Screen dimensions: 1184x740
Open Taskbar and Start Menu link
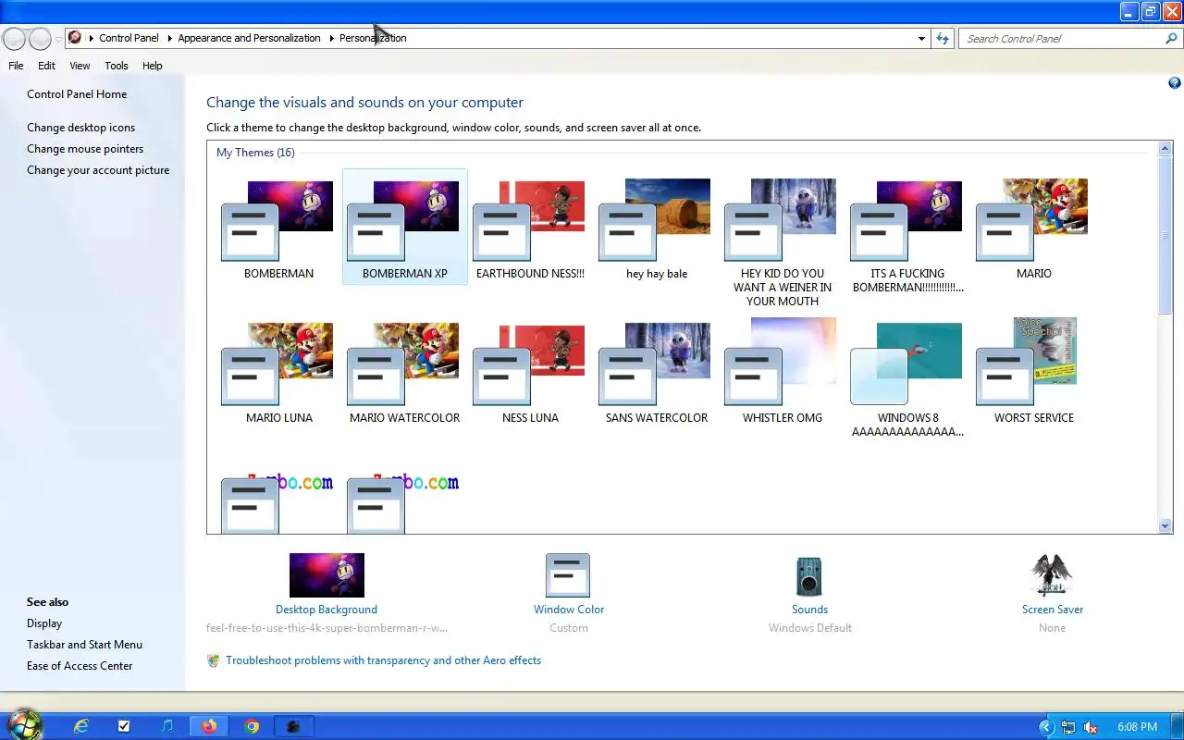coord(84,645)
